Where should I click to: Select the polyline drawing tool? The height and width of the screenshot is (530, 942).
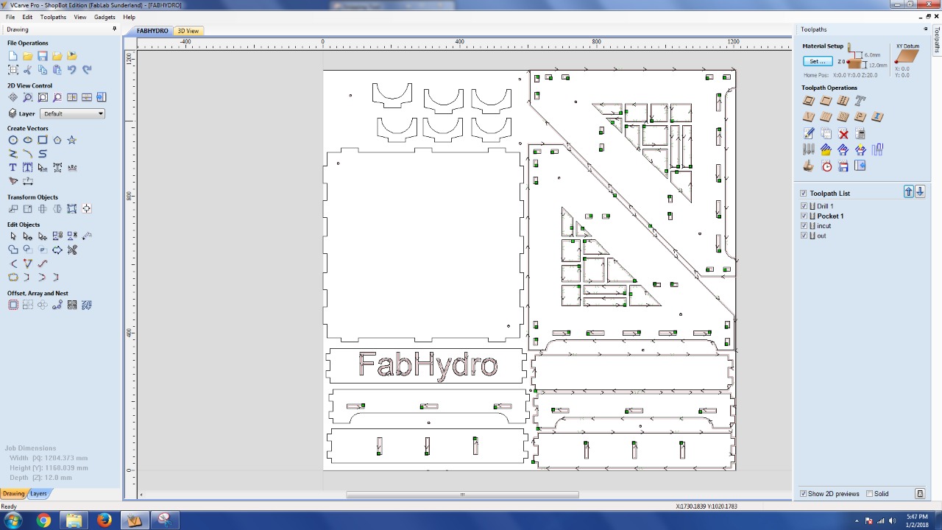coord(13,154)
